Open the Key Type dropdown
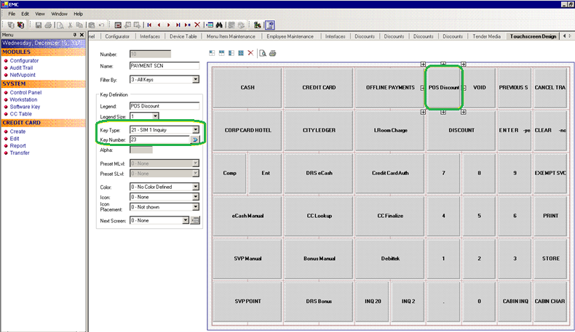The width and height of the screenshot is (575, 332). 196,129
